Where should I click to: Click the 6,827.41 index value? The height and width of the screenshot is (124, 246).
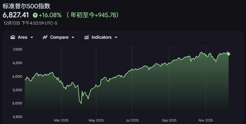point(16,15)
